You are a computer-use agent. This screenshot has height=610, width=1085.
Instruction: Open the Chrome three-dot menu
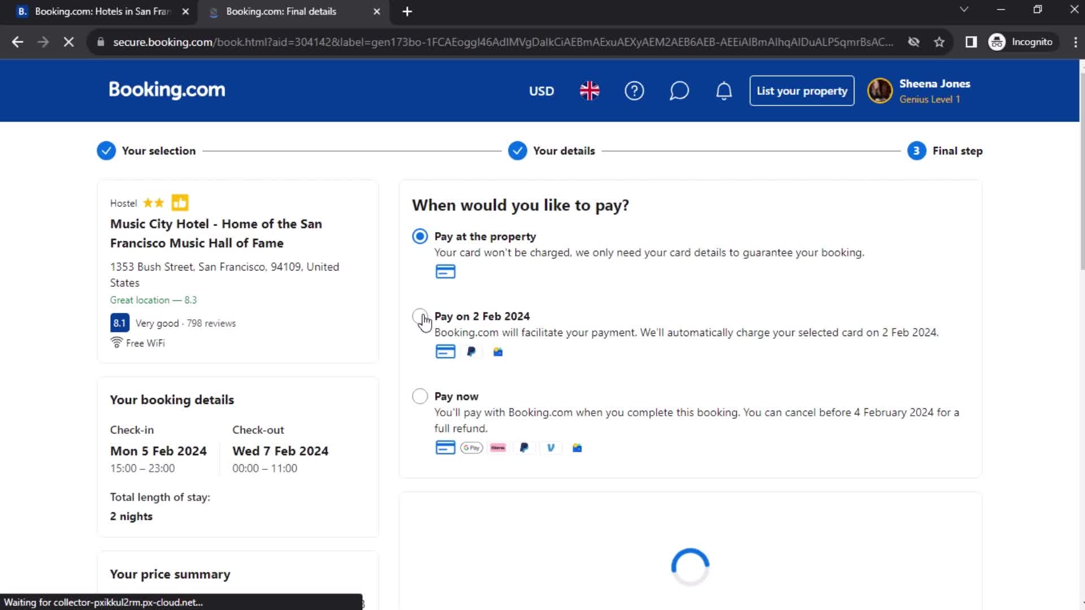point(1075,42)
